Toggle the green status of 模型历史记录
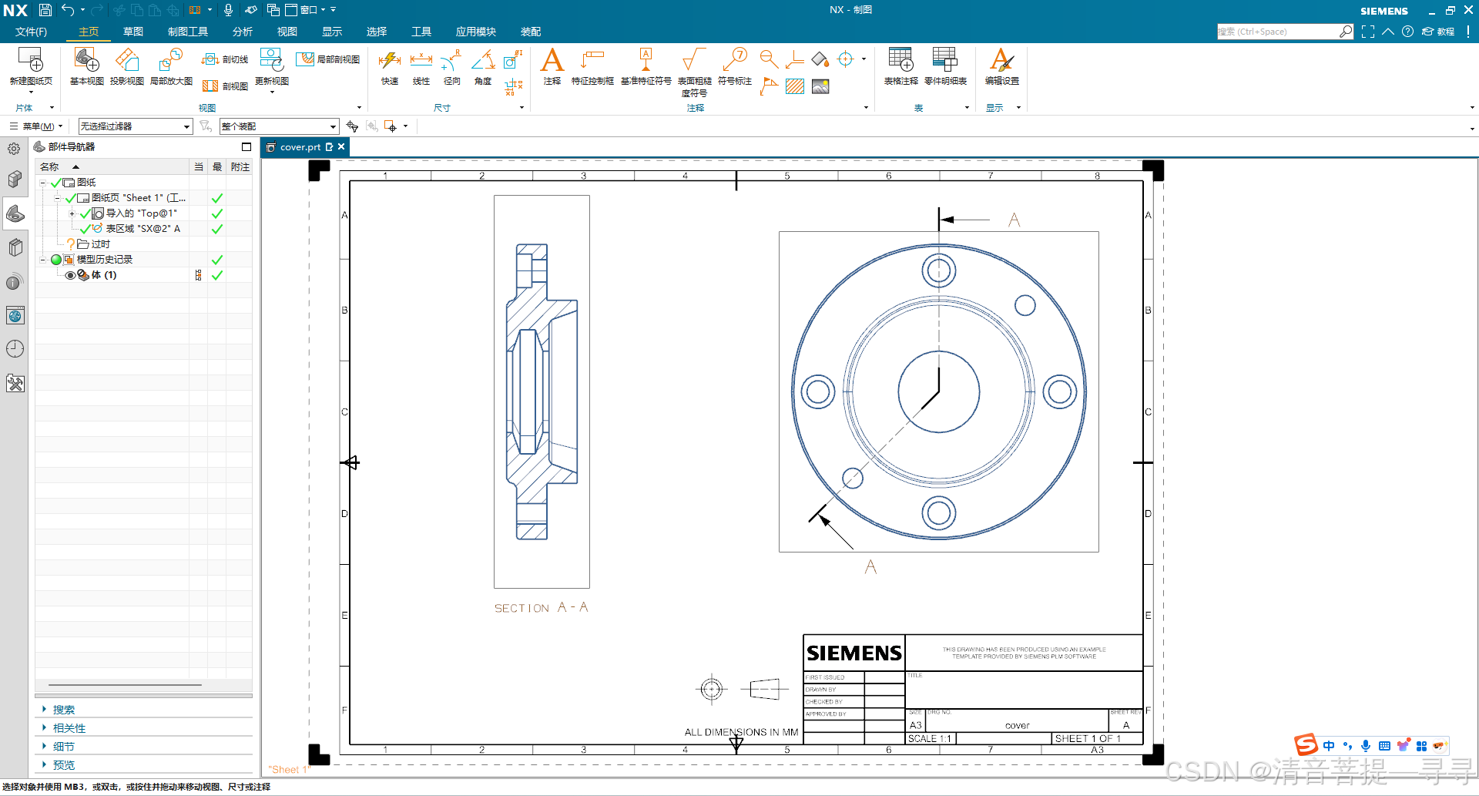This screenshot has width=1479, height=796. point(56,260)
